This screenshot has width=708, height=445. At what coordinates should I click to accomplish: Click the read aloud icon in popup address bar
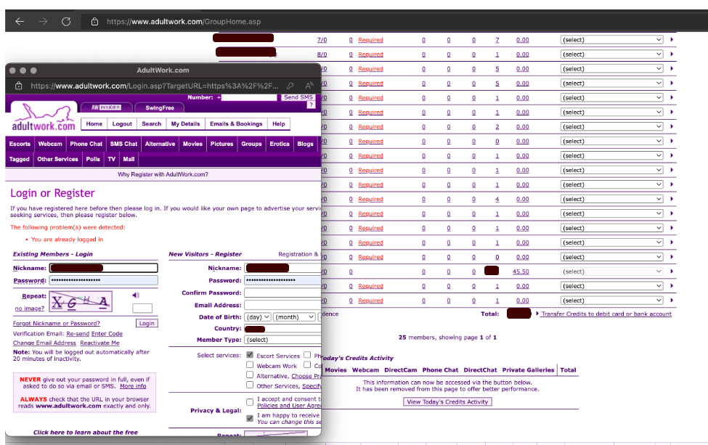tap(310, 86)
